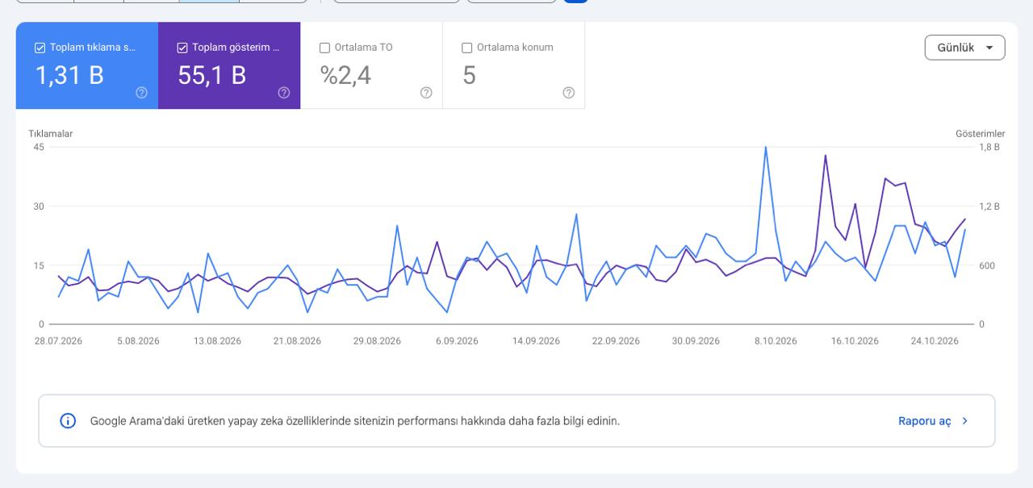Click the 30.09.2026 date label

[x=696, y=341]
